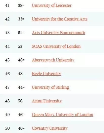
Task: Open the University of Leicester link
Action: click(x=52, y=5)
